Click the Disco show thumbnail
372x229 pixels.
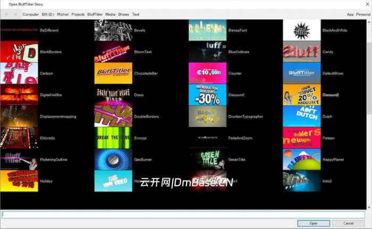click(x=113, y=95)
